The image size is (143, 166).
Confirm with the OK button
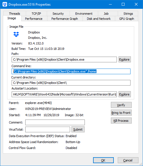[x=103, y=160]
